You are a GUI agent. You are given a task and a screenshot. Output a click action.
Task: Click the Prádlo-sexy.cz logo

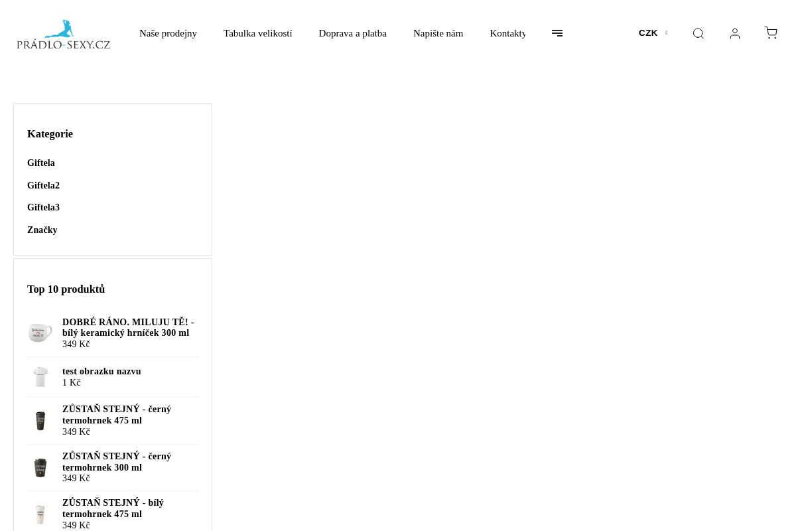[x=64, y=35]
